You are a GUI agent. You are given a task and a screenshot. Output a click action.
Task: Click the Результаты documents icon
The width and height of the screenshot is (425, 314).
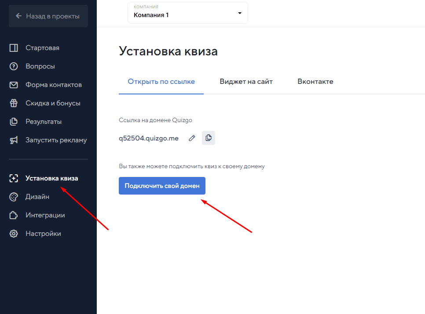[x=14, y=122]
